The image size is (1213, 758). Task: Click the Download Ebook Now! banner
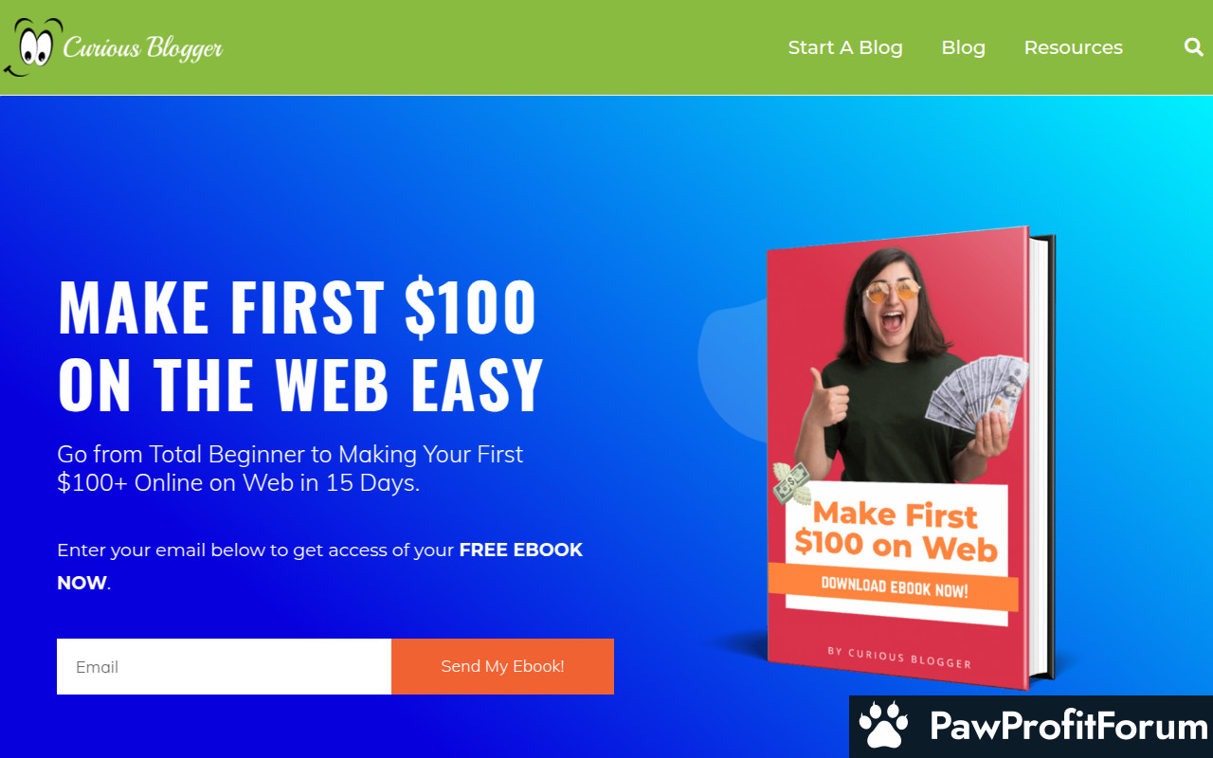893,587
